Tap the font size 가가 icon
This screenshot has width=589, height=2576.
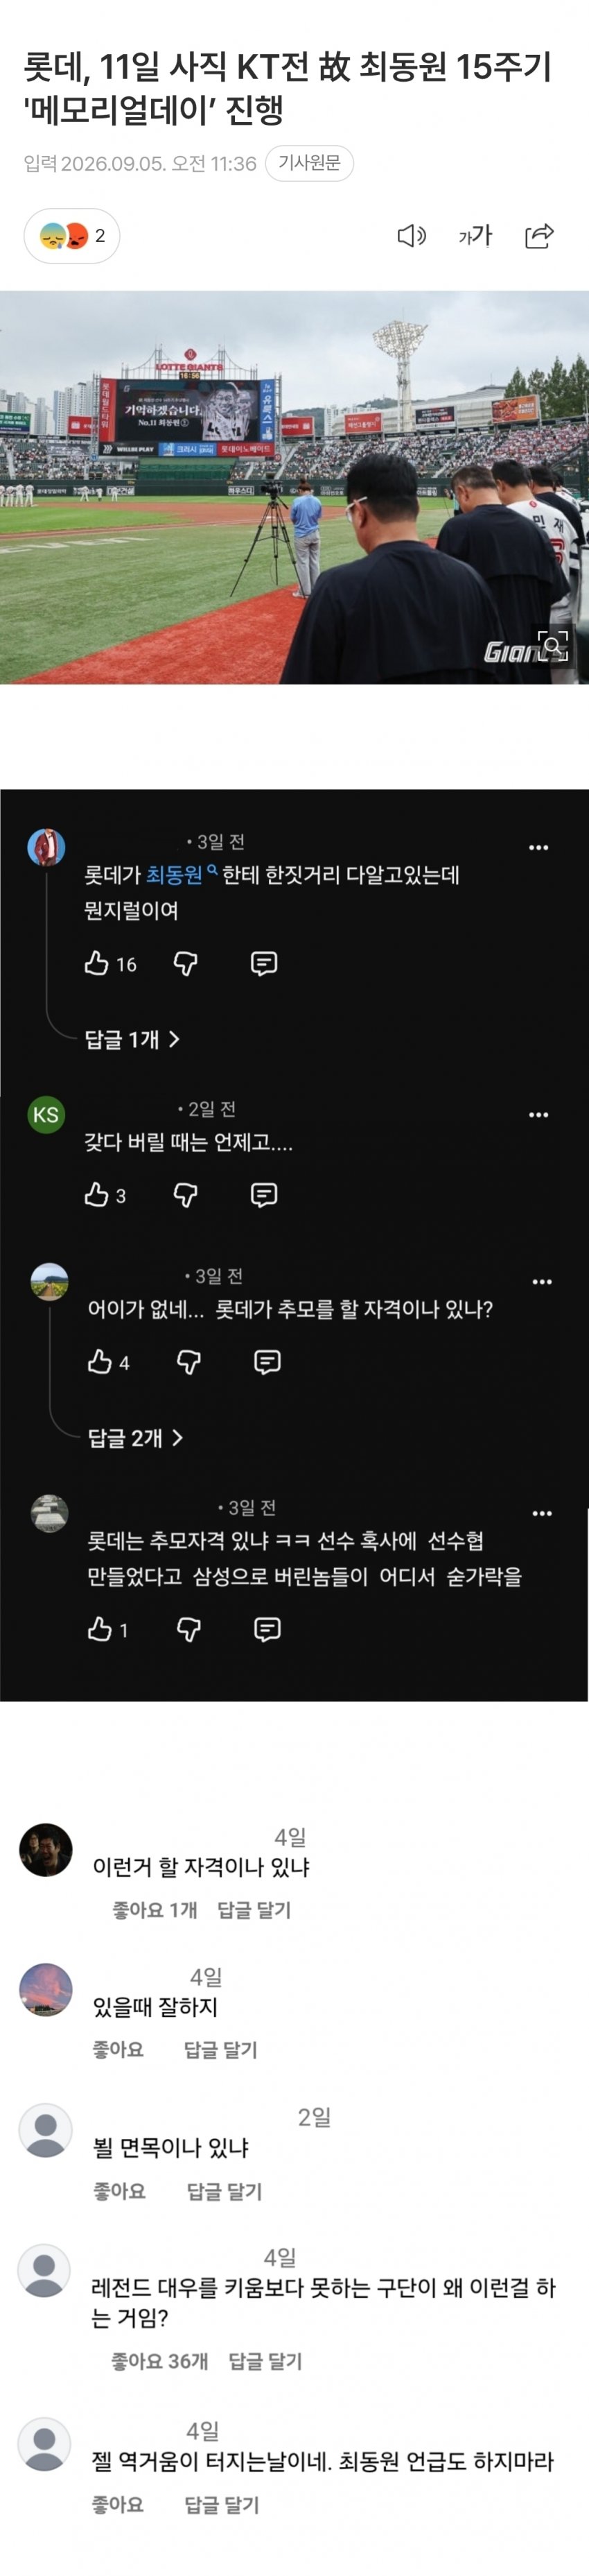tap(475, 236)
